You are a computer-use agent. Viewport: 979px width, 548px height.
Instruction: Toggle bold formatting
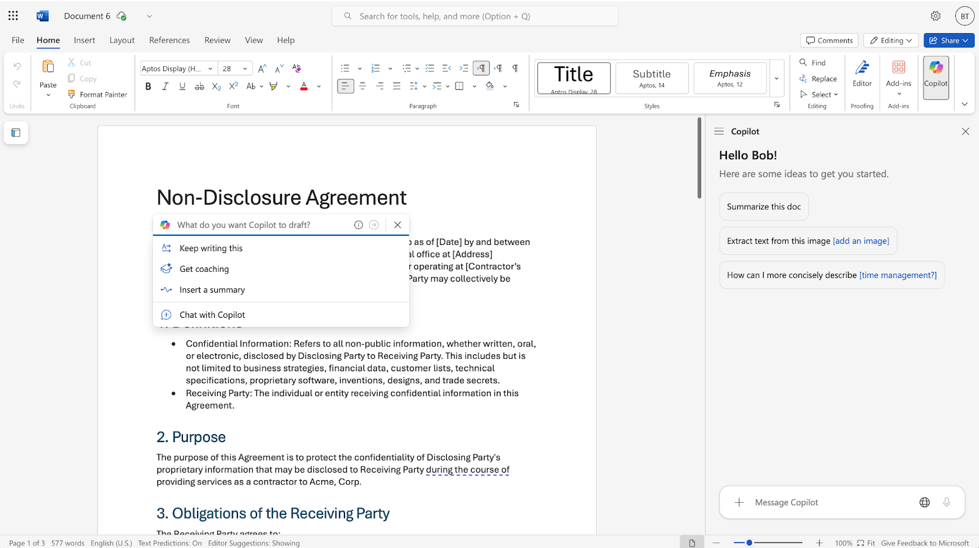click(148, 86)
